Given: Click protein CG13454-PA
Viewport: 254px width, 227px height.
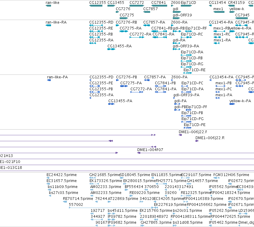Looking at the screenshot, I should 221,77.
